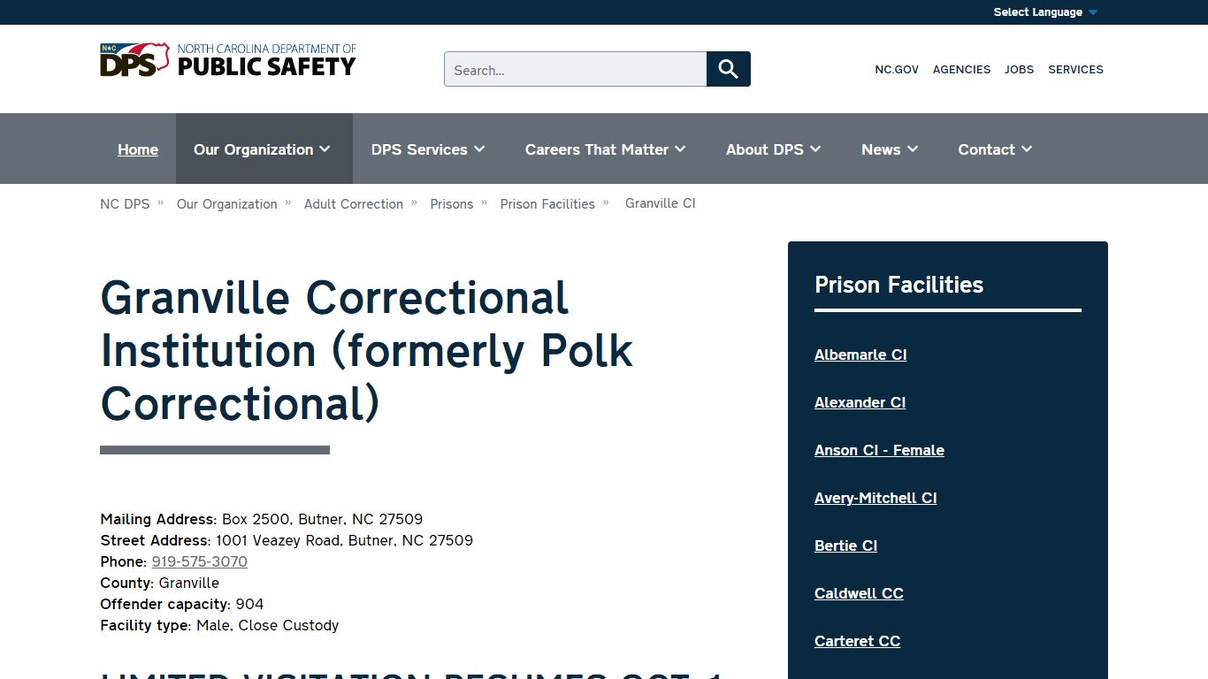Expand the News menu chevron
The height and width of the screenshot is (679, 1208).
(913, 149)
